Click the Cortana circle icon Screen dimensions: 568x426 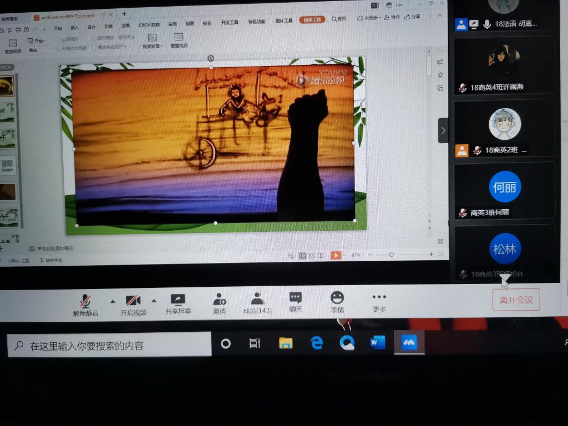pyautogui.click(x=226, y=343)
